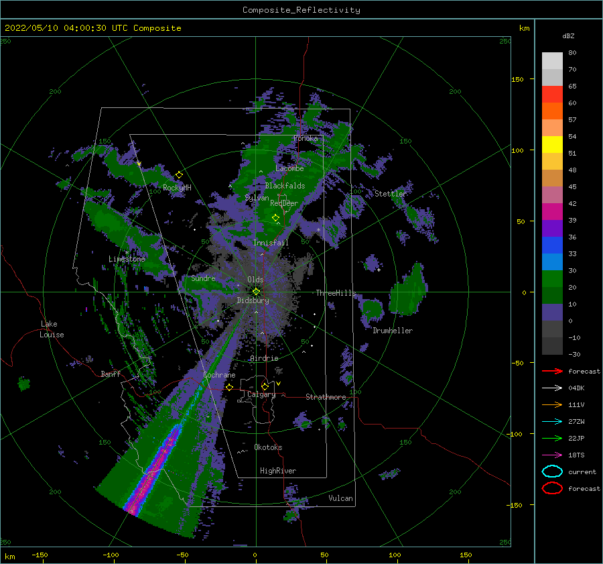The width and height of the screenshot is (603, 564).
Task: Click the 04DK legend label
Action: (576, 388)
